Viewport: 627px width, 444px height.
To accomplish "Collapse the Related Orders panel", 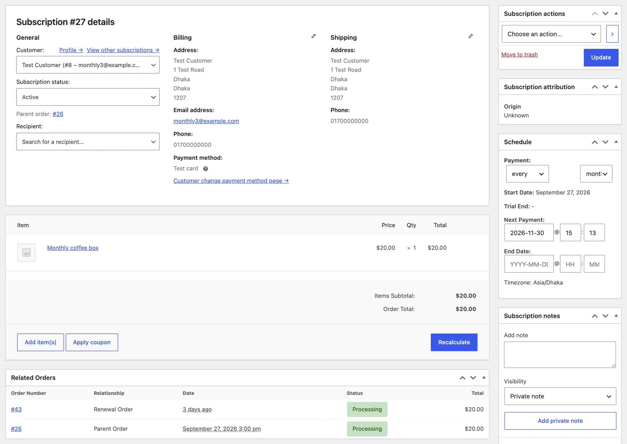I will (484, 378).
